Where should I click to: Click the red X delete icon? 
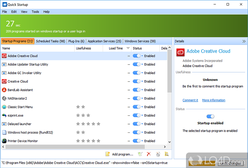149,154
